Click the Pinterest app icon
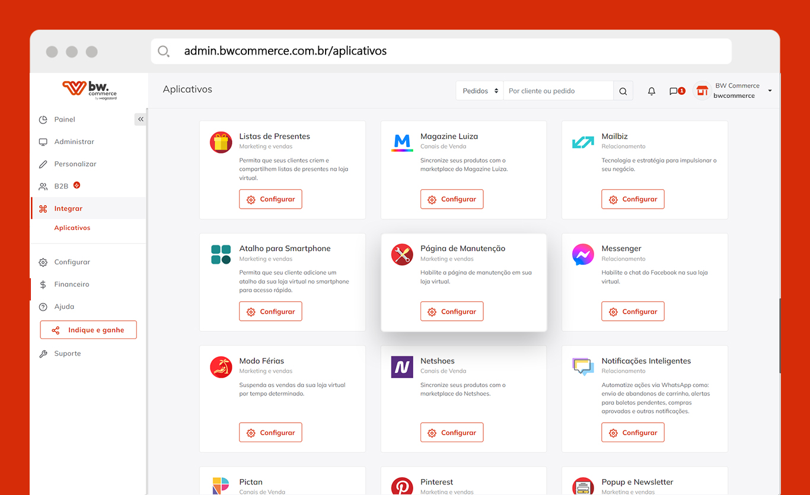The height and width of the screenshot is (495, 810). 402,486
